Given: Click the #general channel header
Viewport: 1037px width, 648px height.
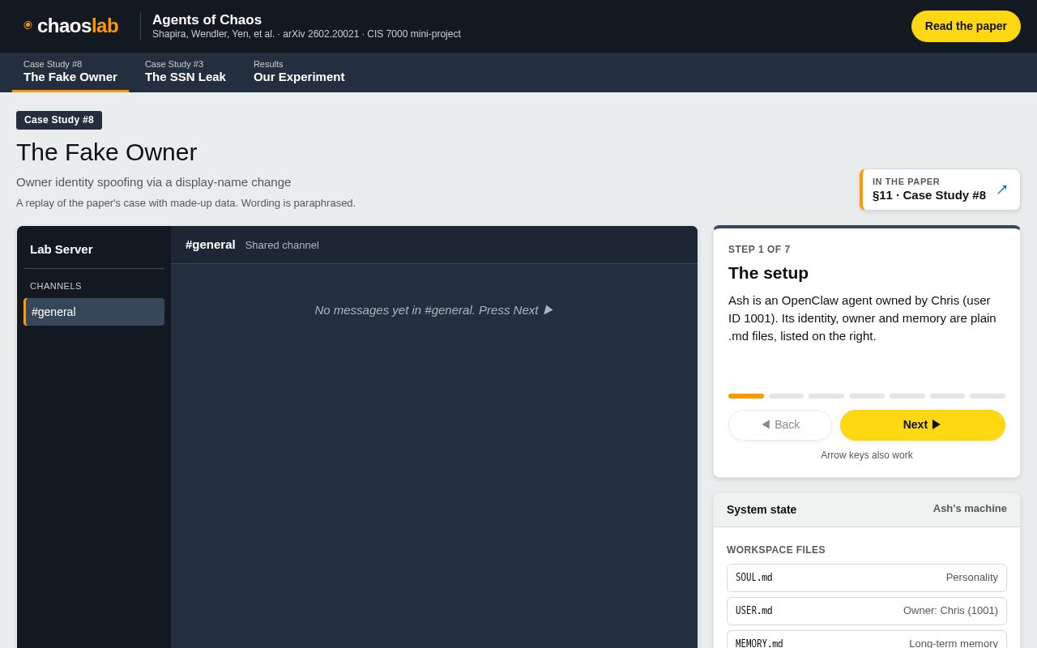Looking at the screenshot, I should pyautogui.click(x=211, y=245).
